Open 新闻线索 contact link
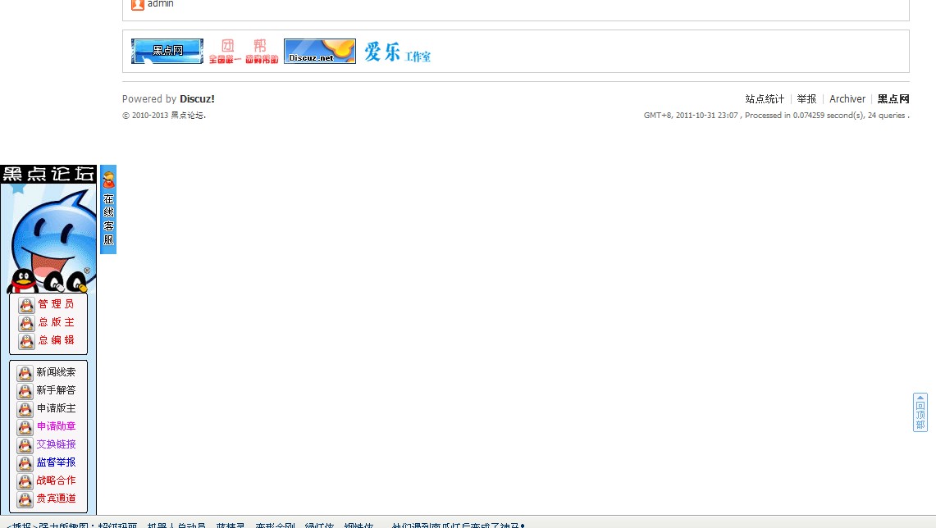The image size is (936, 528). coord(56,372)
